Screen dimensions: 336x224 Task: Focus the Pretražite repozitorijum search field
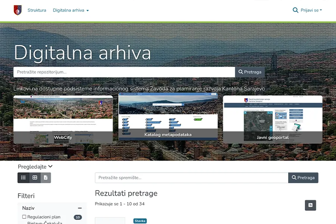(124, 72)
